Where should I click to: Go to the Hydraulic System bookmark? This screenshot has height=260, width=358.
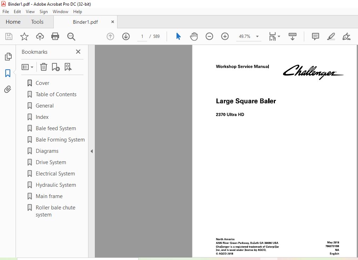click(56, 185)
